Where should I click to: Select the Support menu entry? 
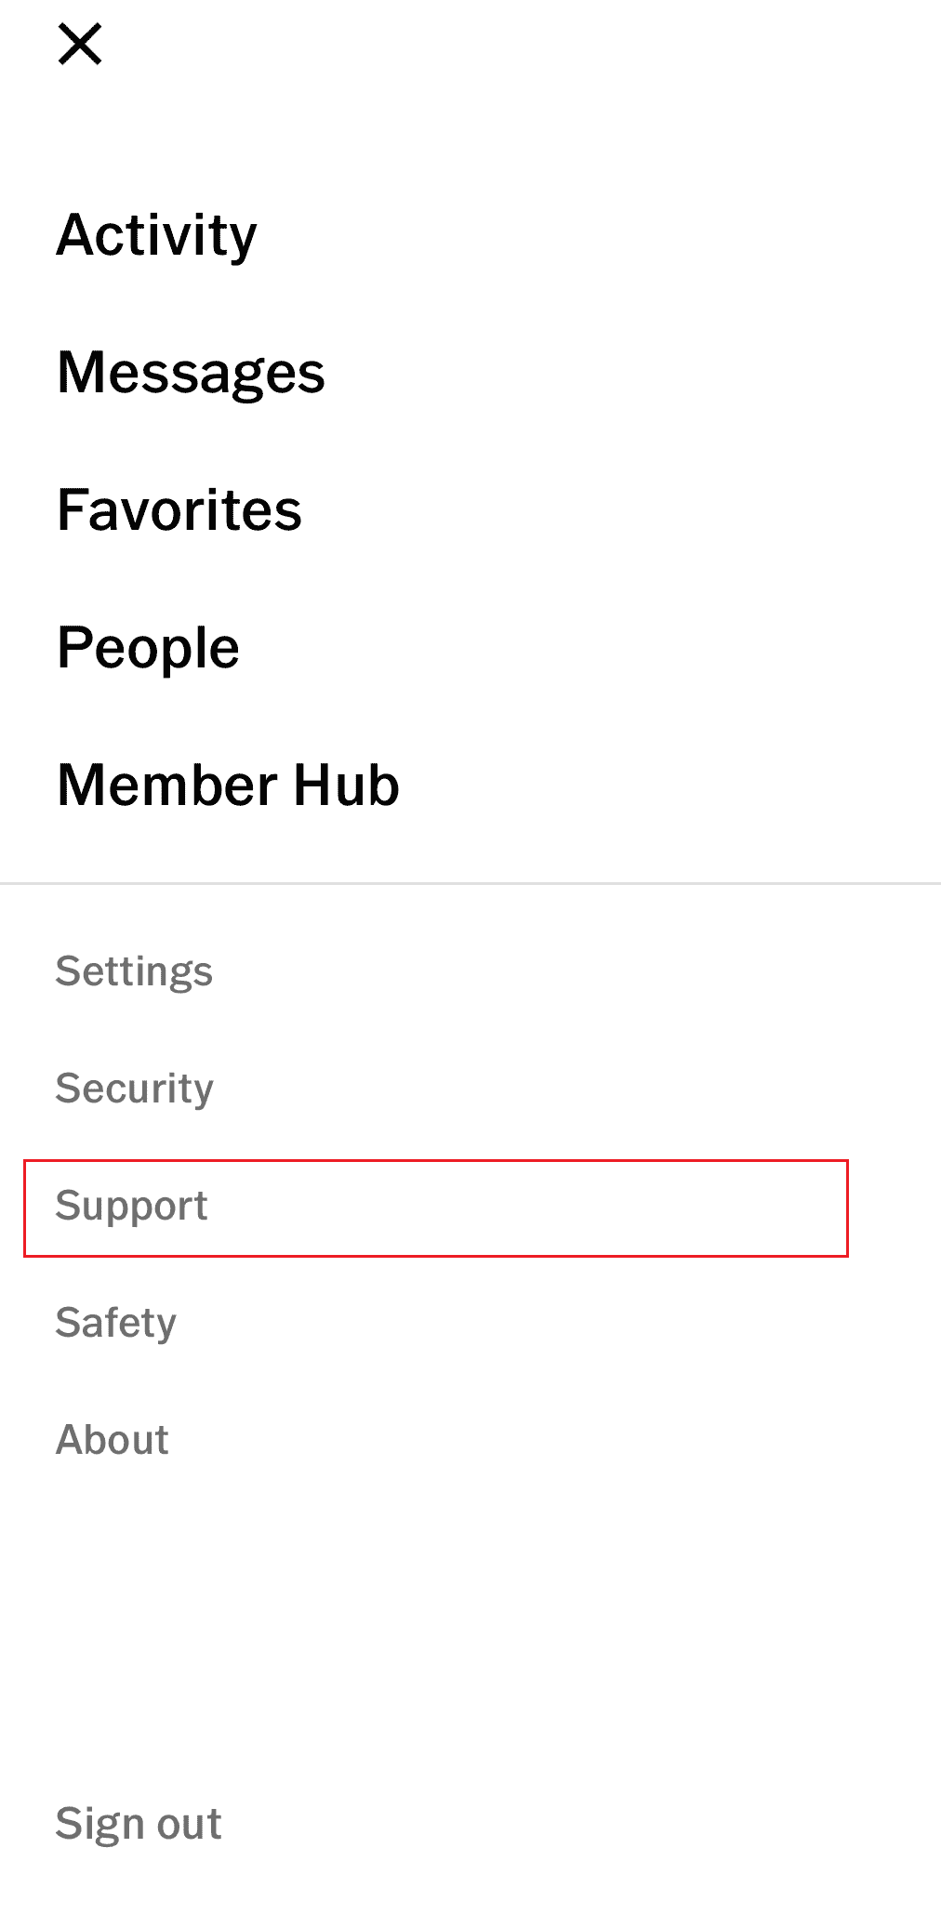pyautogui.click(x=436, y=1208)
